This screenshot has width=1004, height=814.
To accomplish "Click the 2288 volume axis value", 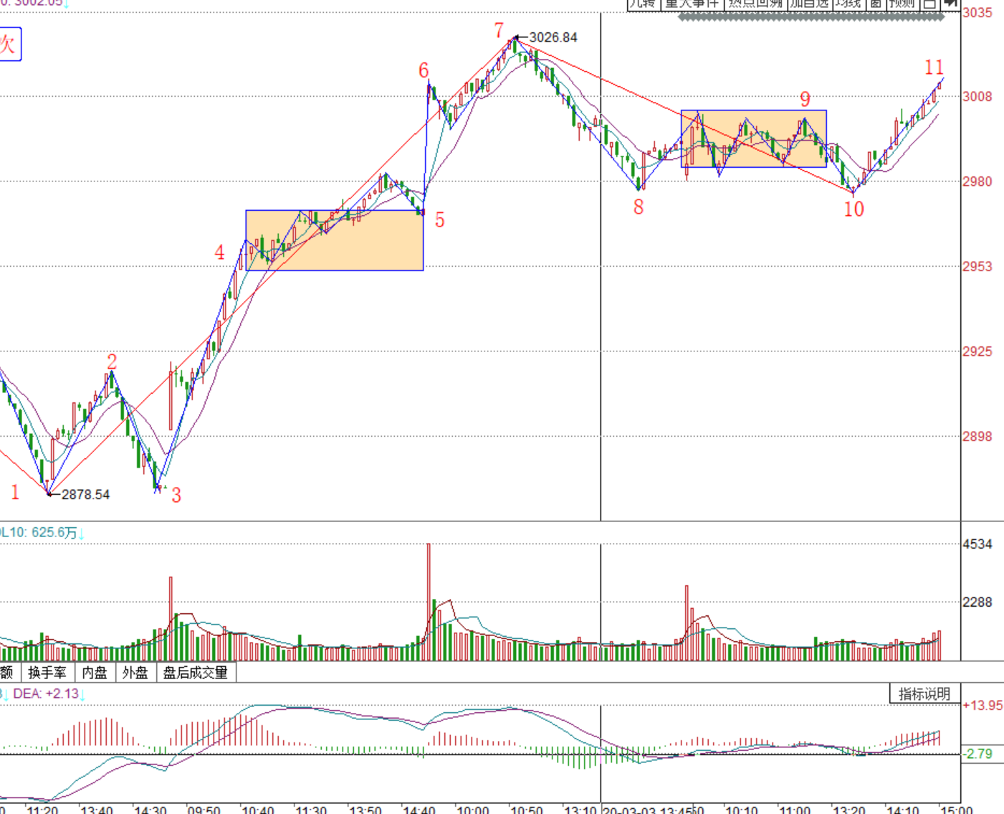I will 977,602.
